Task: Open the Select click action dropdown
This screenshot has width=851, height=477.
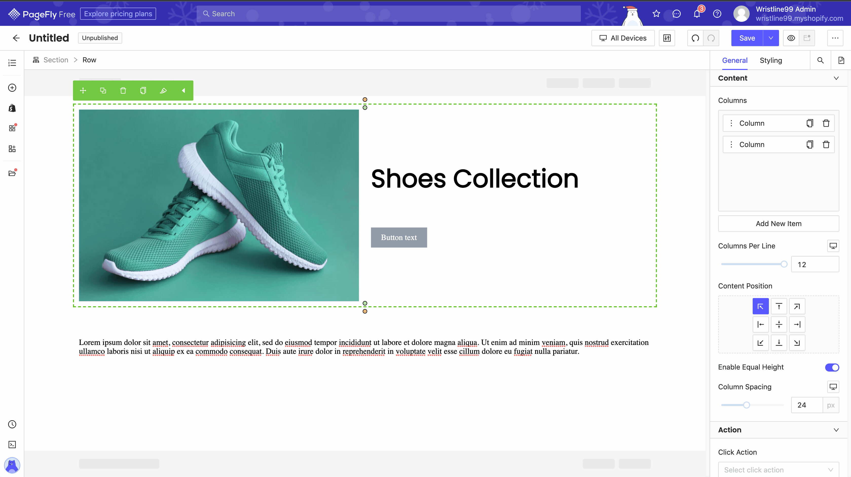Action: point(779,469)
